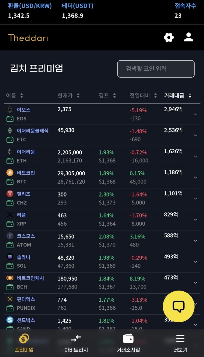Tap the wallet icon beside EOS
Viewport: 204px width, 357px height.
[x=10, y=119]
